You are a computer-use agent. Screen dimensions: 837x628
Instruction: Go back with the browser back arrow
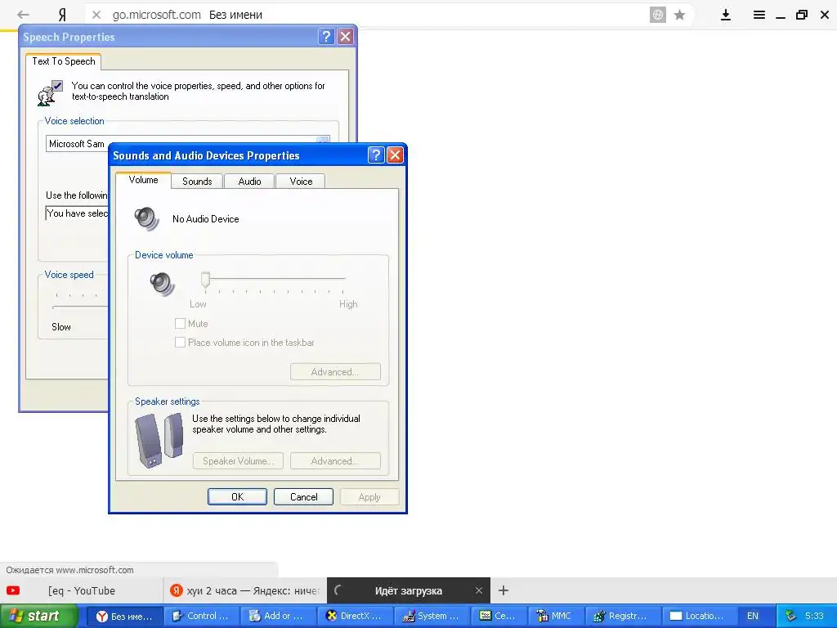(x=23, y=15)
